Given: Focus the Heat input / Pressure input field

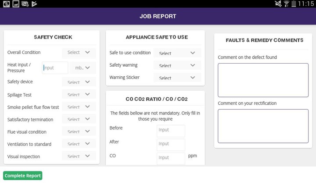Looking at the screenshot, I should 55,68.
